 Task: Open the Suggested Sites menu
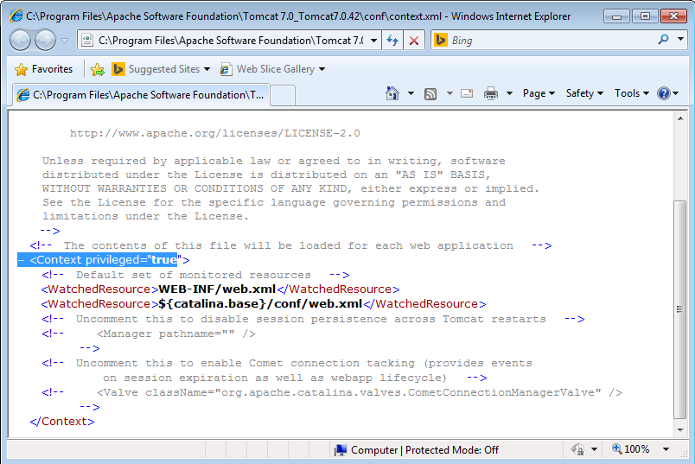coord(161,69)
